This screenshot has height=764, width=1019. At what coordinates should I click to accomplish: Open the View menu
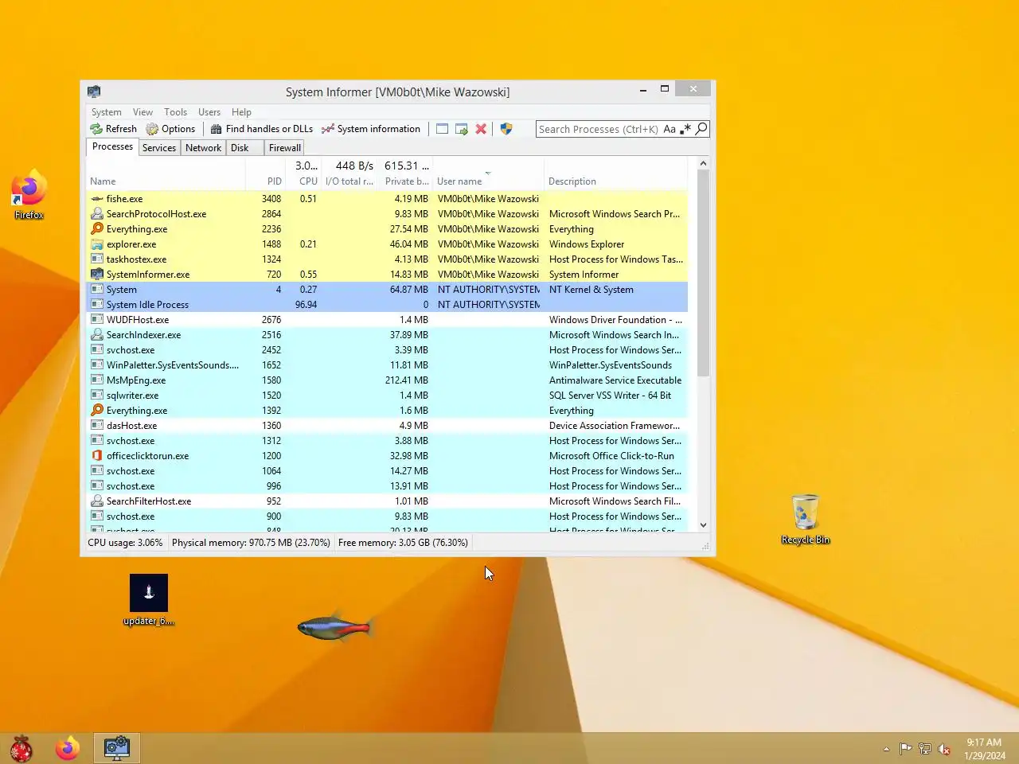143,112
